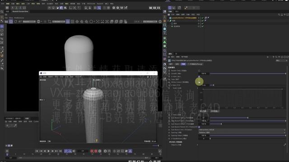Toggle the X-tube checkbox
This screenshot has height=162, width=289.
(199, 76)
